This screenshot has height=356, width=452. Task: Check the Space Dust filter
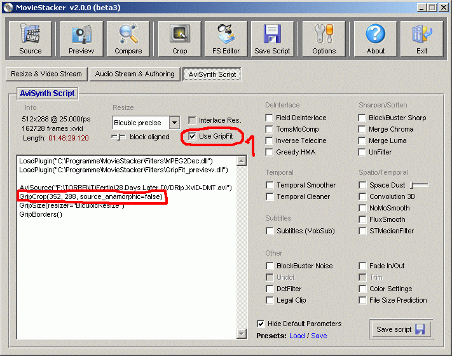362,185
